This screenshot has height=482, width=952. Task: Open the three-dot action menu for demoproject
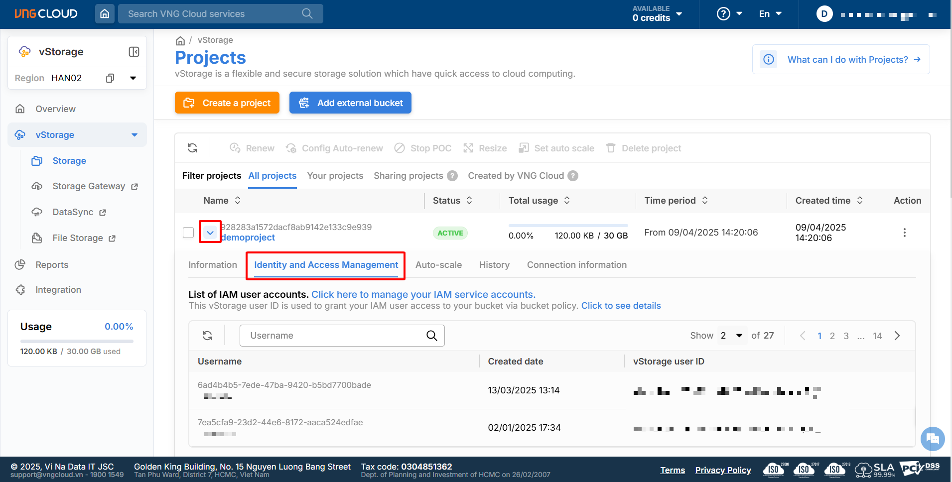point(904,233)
